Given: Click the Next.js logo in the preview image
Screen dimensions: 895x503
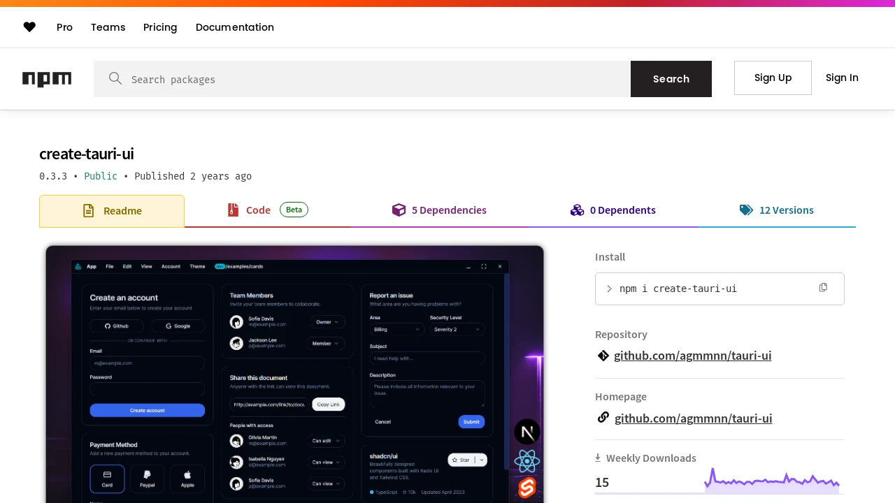Looking at the screenshot, I should point(527,432).
